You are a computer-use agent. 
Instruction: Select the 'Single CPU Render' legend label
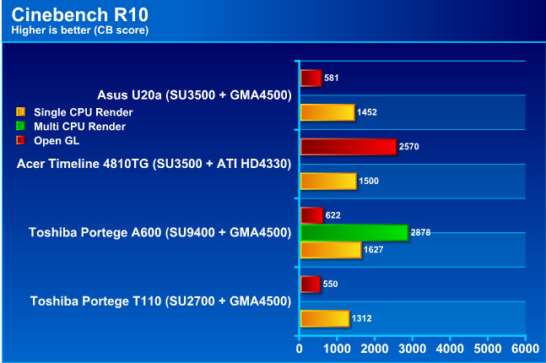point(84,112)
